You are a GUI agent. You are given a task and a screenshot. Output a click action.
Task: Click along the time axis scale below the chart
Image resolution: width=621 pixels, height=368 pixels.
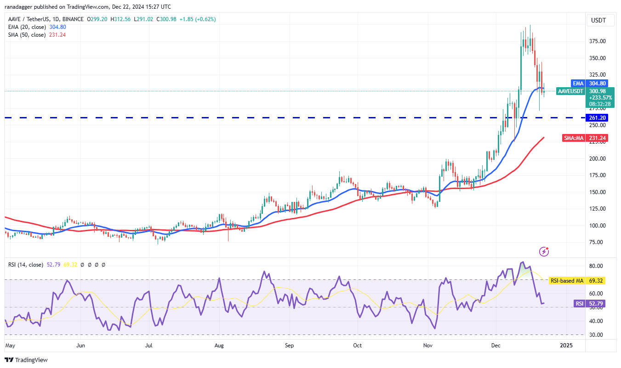point(299,346)
